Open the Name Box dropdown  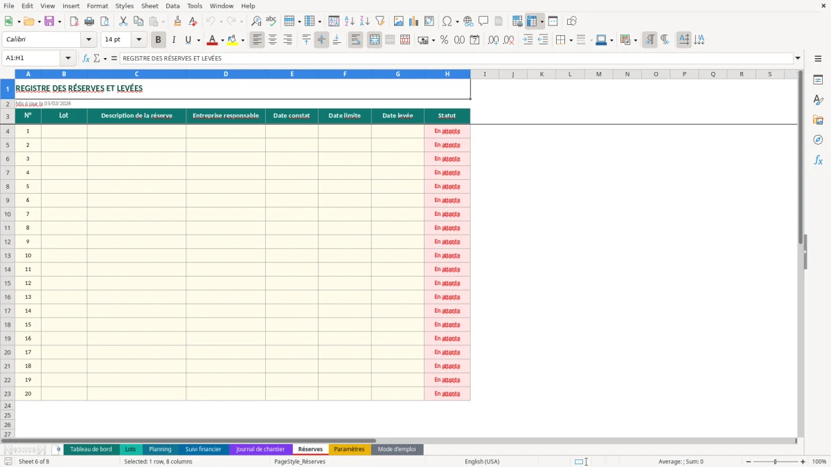(x=68, y=58)
